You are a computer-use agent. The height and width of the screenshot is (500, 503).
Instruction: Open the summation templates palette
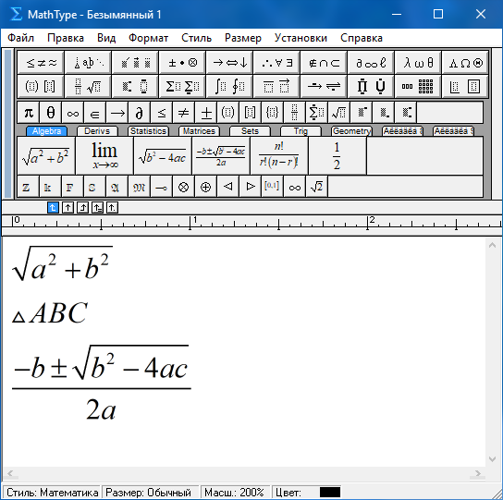[x=182, y=86]
